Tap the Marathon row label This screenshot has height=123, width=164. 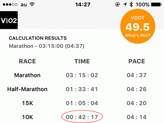click(x=27, y=75)
